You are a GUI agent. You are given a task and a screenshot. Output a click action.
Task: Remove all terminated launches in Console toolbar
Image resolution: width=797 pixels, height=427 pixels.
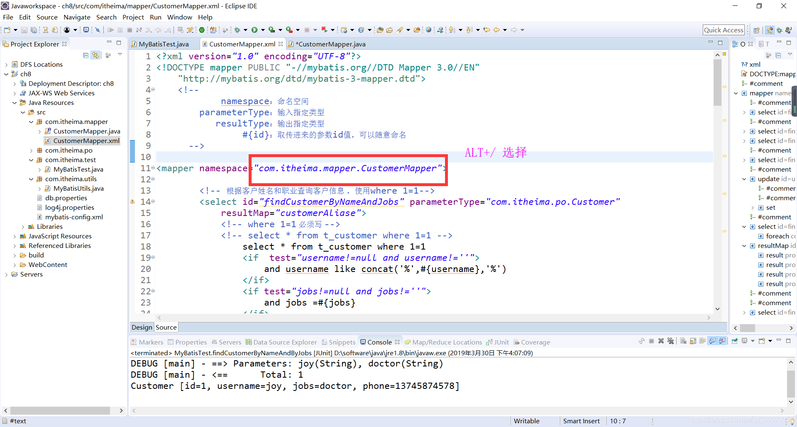tap(671, 341)
